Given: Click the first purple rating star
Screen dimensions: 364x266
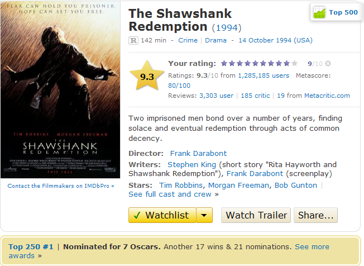Looking at the screenshot, I should [224, 63].
